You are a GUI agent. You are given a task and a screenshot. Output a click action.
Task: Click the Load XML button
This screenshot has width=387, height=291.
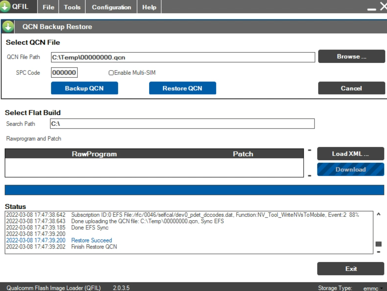point(350,154)
